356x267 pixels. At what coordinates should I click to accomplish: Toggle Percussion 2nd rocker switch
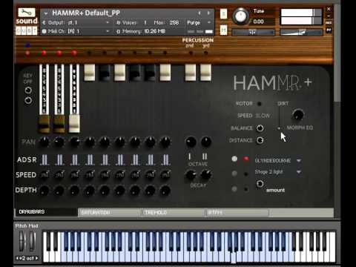tap(191, 73)
